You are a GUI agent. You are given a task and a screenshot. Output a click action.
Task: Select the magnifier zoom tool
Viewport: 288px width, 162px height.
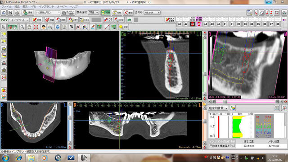(x=22, y=27)
